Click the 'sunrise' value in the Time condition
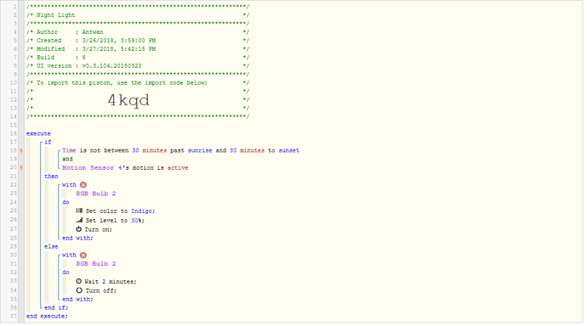 pos(200,150)
